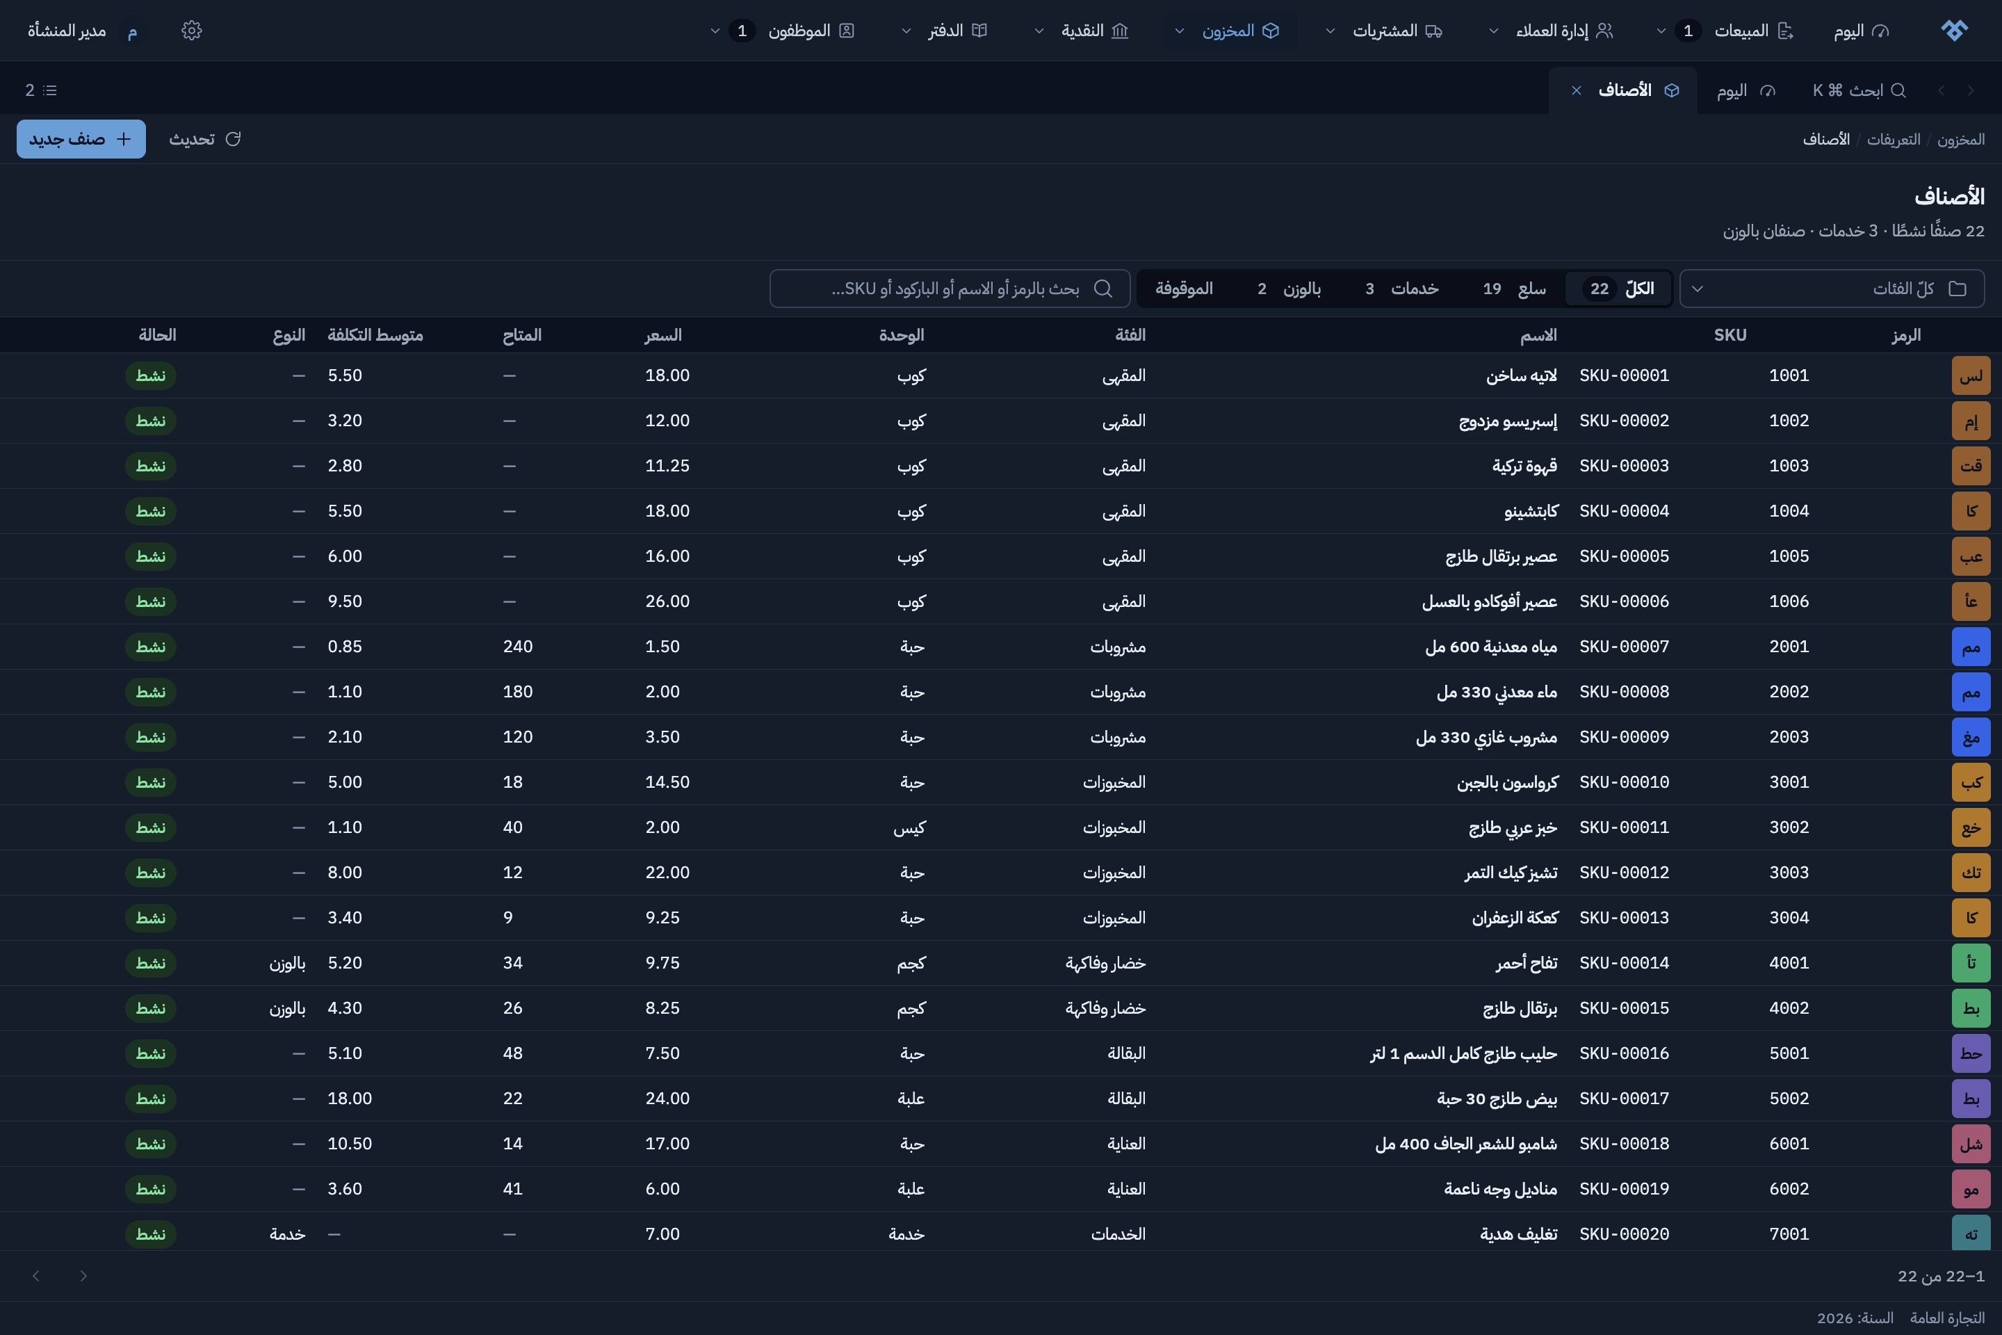The height and width of the screenshot is (1335, 2002).
Task: Click the نشط status badge for كابتشينو
Action: coord(151,511)
